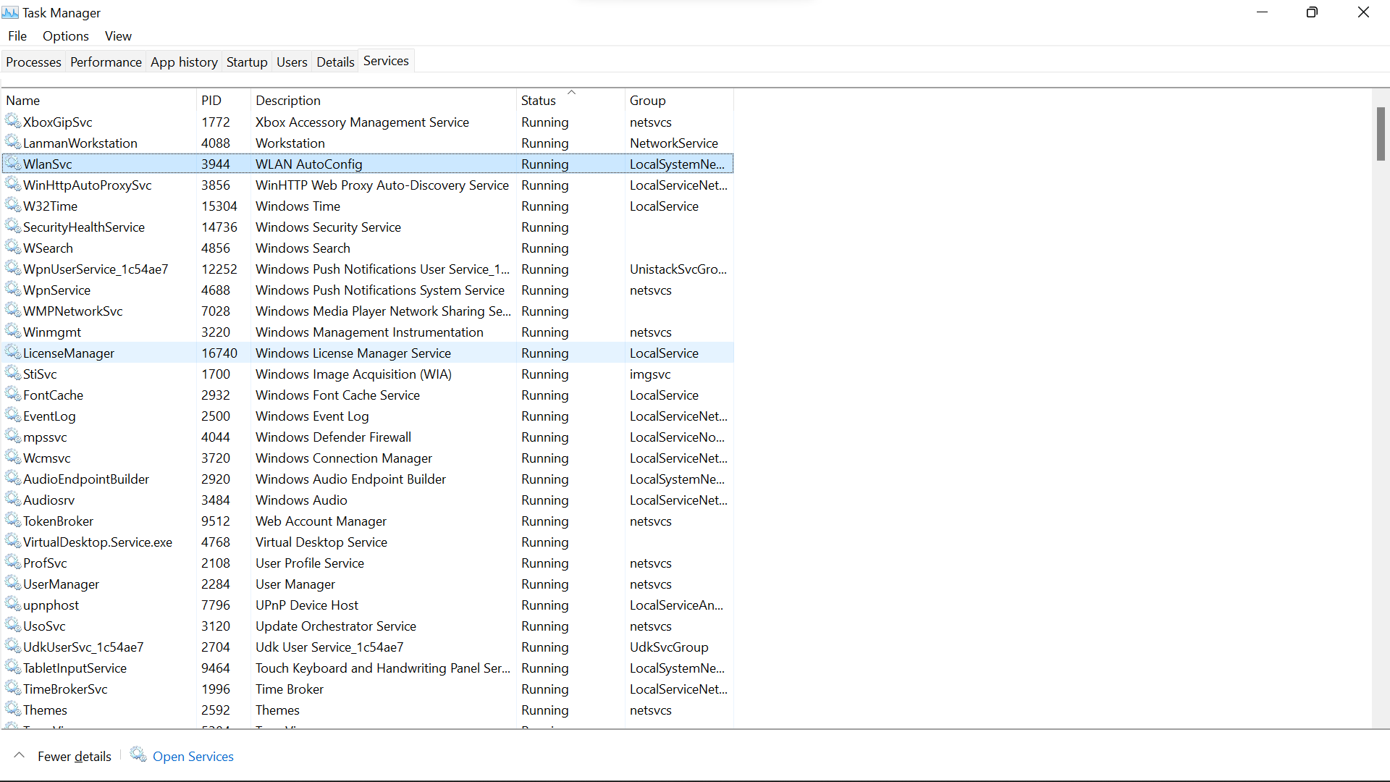Click the LanmanWorkstation service gear icon
Screen dimensions: 1390x782
(13, 143)
